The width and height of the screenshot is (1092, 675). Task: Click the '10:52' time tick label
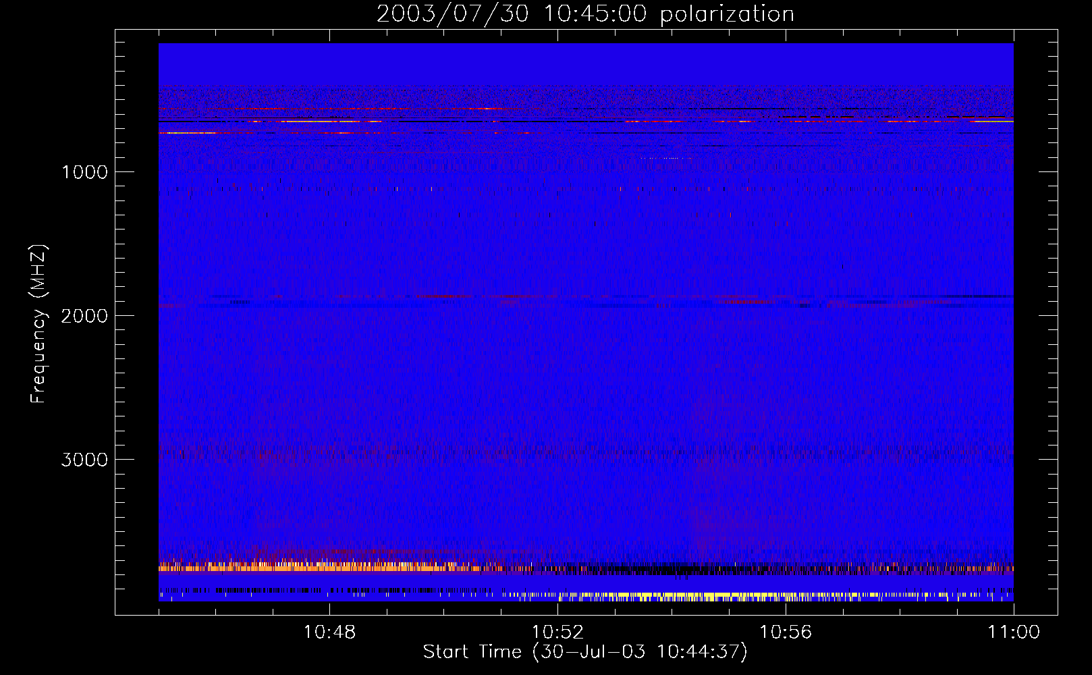557,632
